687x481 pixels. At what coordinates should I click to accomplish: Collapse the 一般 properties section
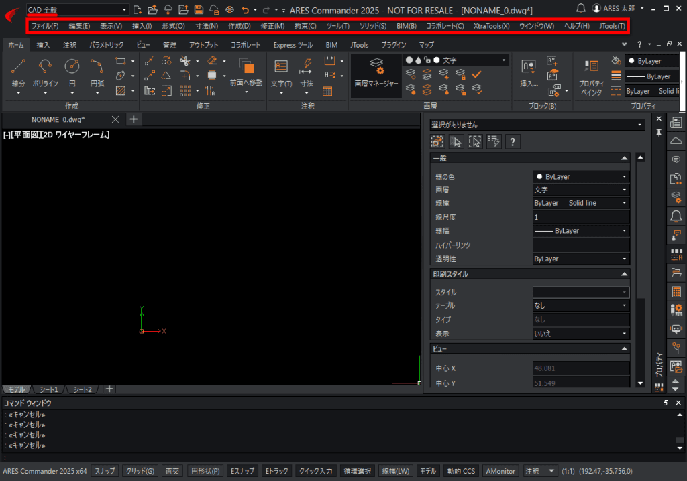click(625, 159)
